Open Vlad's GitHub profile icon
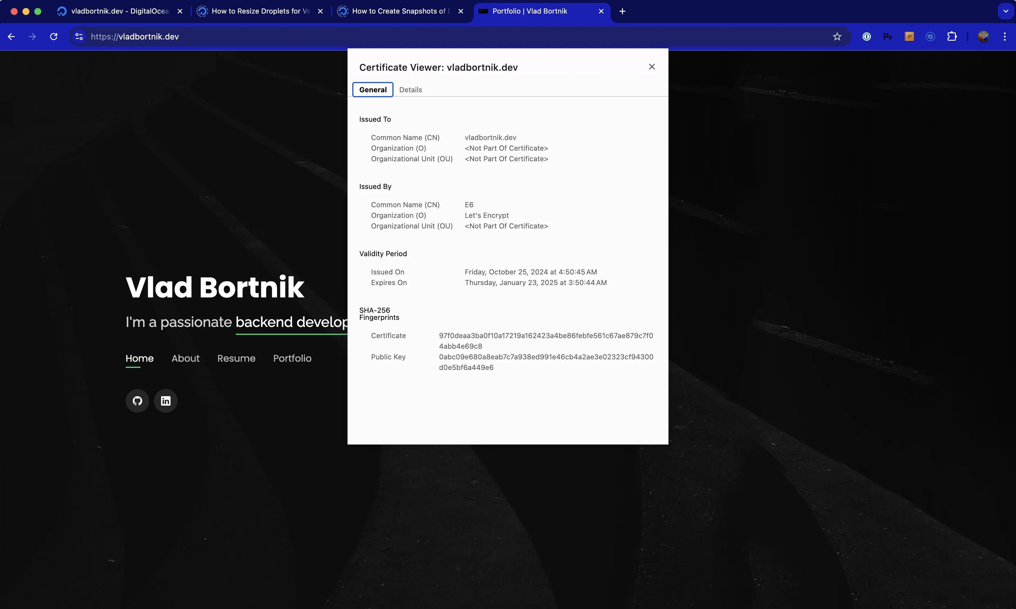The width and height of the screenshot is (1016, 609). 137,401
